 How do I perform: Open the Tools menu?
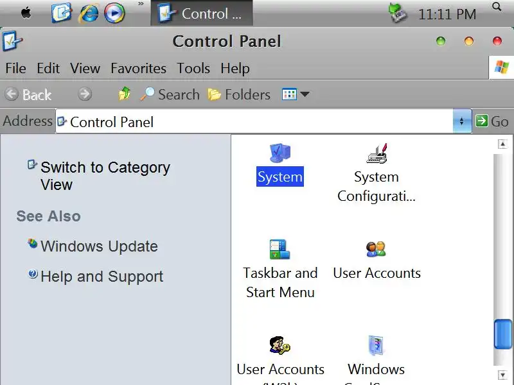pos(193,69)
